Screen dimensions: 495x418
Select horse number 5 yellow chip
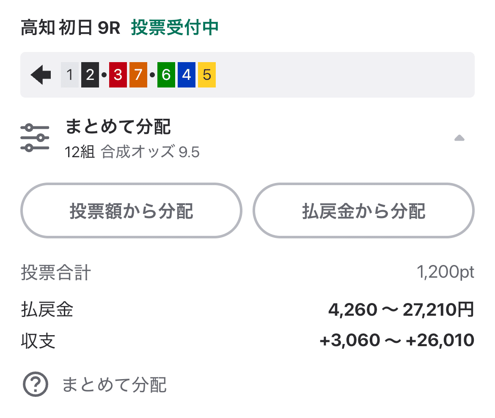pyautogui.click(x=208, y=74)
